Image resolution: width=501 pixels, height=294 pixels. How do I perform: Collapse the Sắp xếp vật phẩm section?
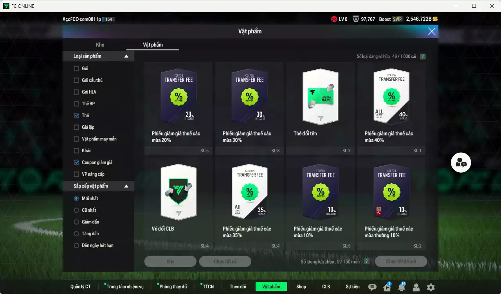126,186
